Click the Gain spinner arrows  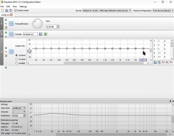58,26
